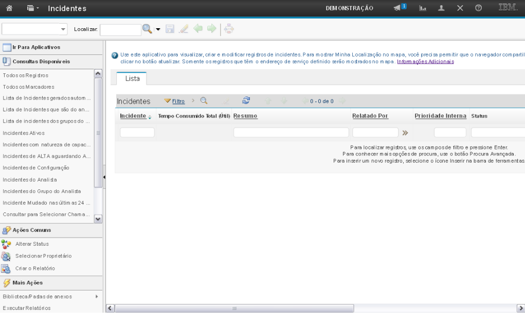Expand advanced search options arrow
Image resolution: width=525 pixels, height=313 pixels.
[158, 29]
